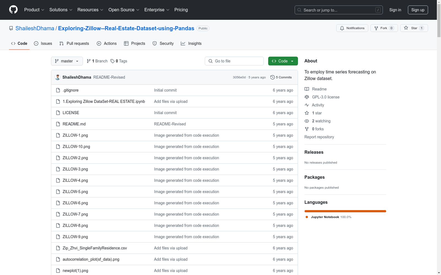Click the Languages bar Jupyter Notebook segment
The width and height of the screenshot is (441, 275).
(345, 211)
